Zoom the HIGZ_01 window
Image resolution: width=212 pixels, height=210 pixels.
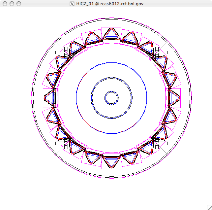[18, 3]
